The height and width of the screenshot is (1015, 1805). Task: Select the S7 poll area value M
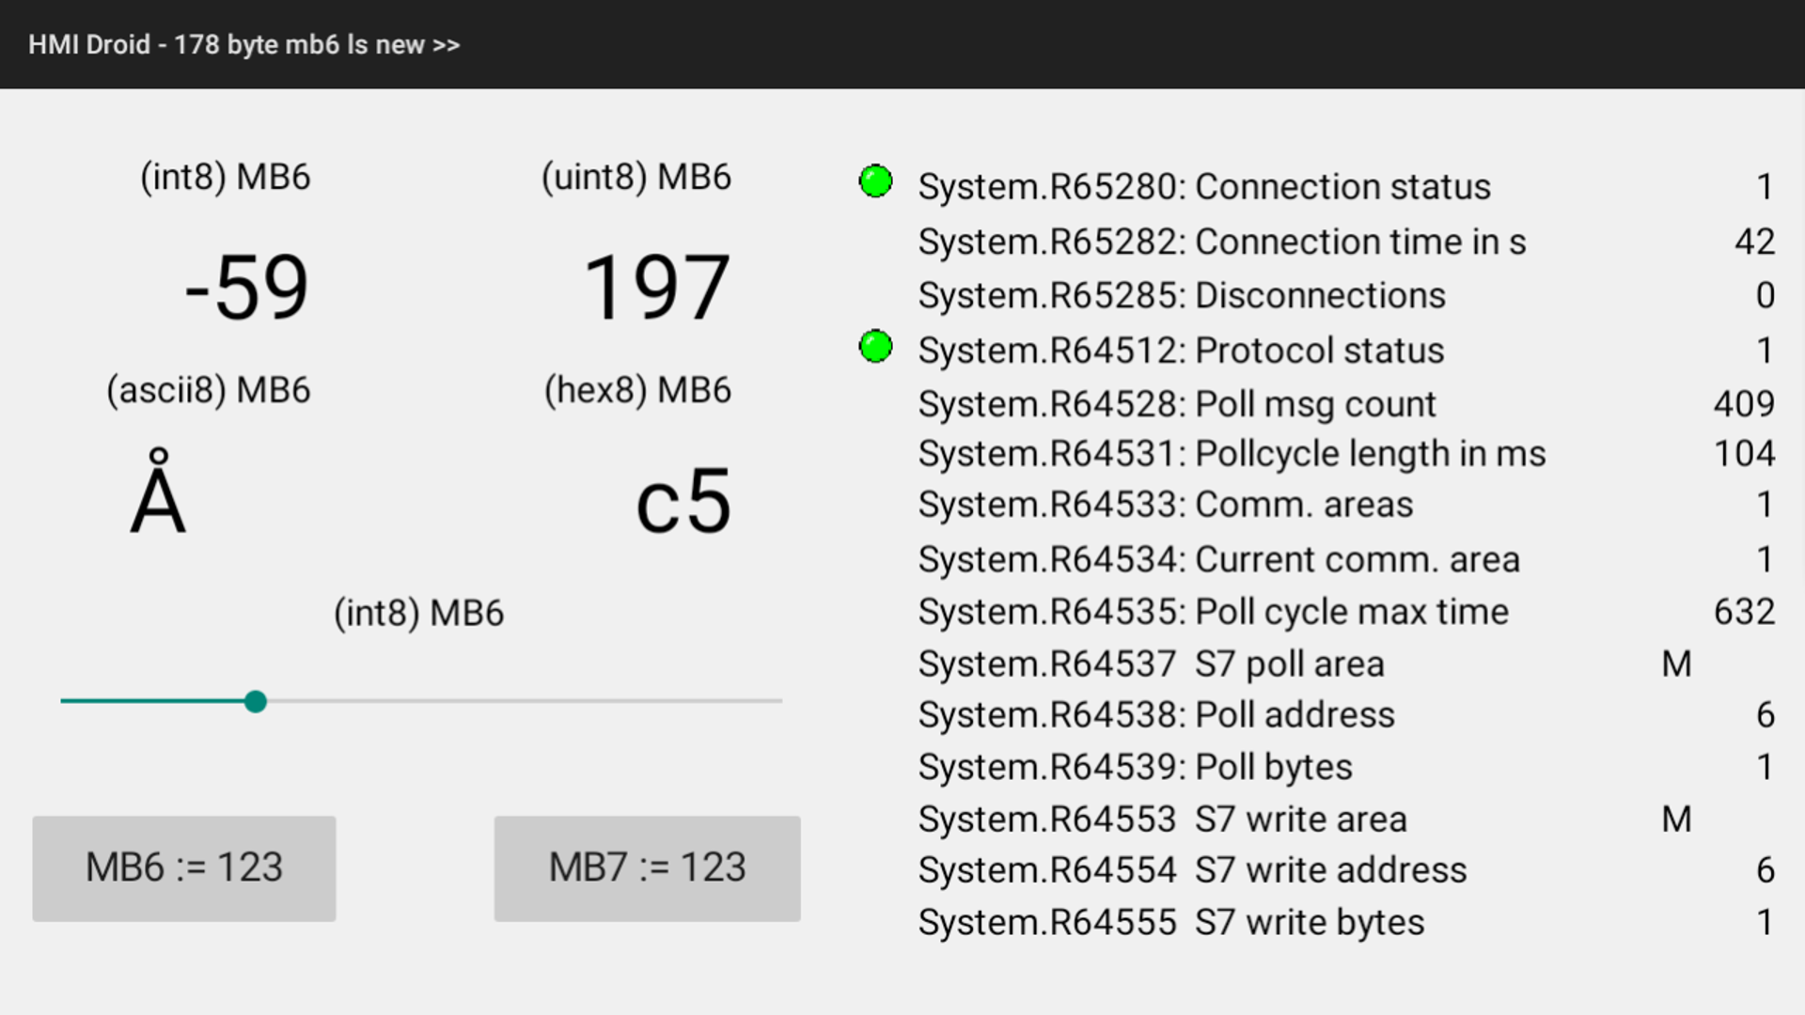pos(1676,664)
